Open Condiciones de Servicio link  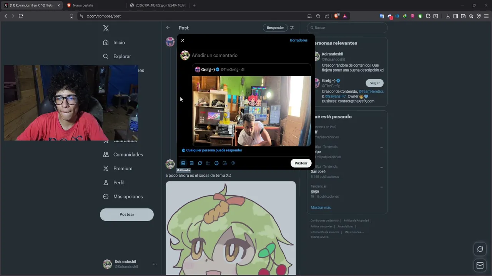(325, 220)
